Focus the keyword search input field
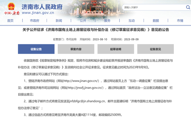191x117 pixels. 155,7
